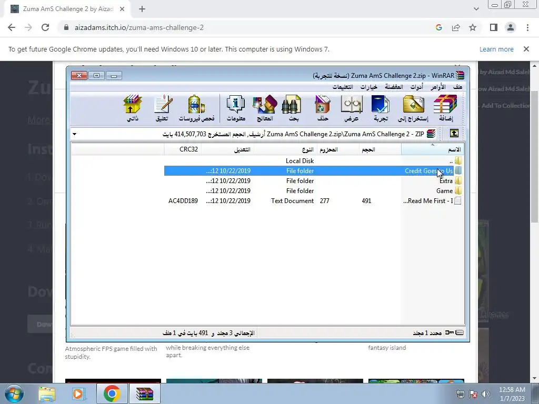The width and height of the screenshot is (539, 404).
Task: Open Chrome three-dot menu
Action: [x=527, y=27]
